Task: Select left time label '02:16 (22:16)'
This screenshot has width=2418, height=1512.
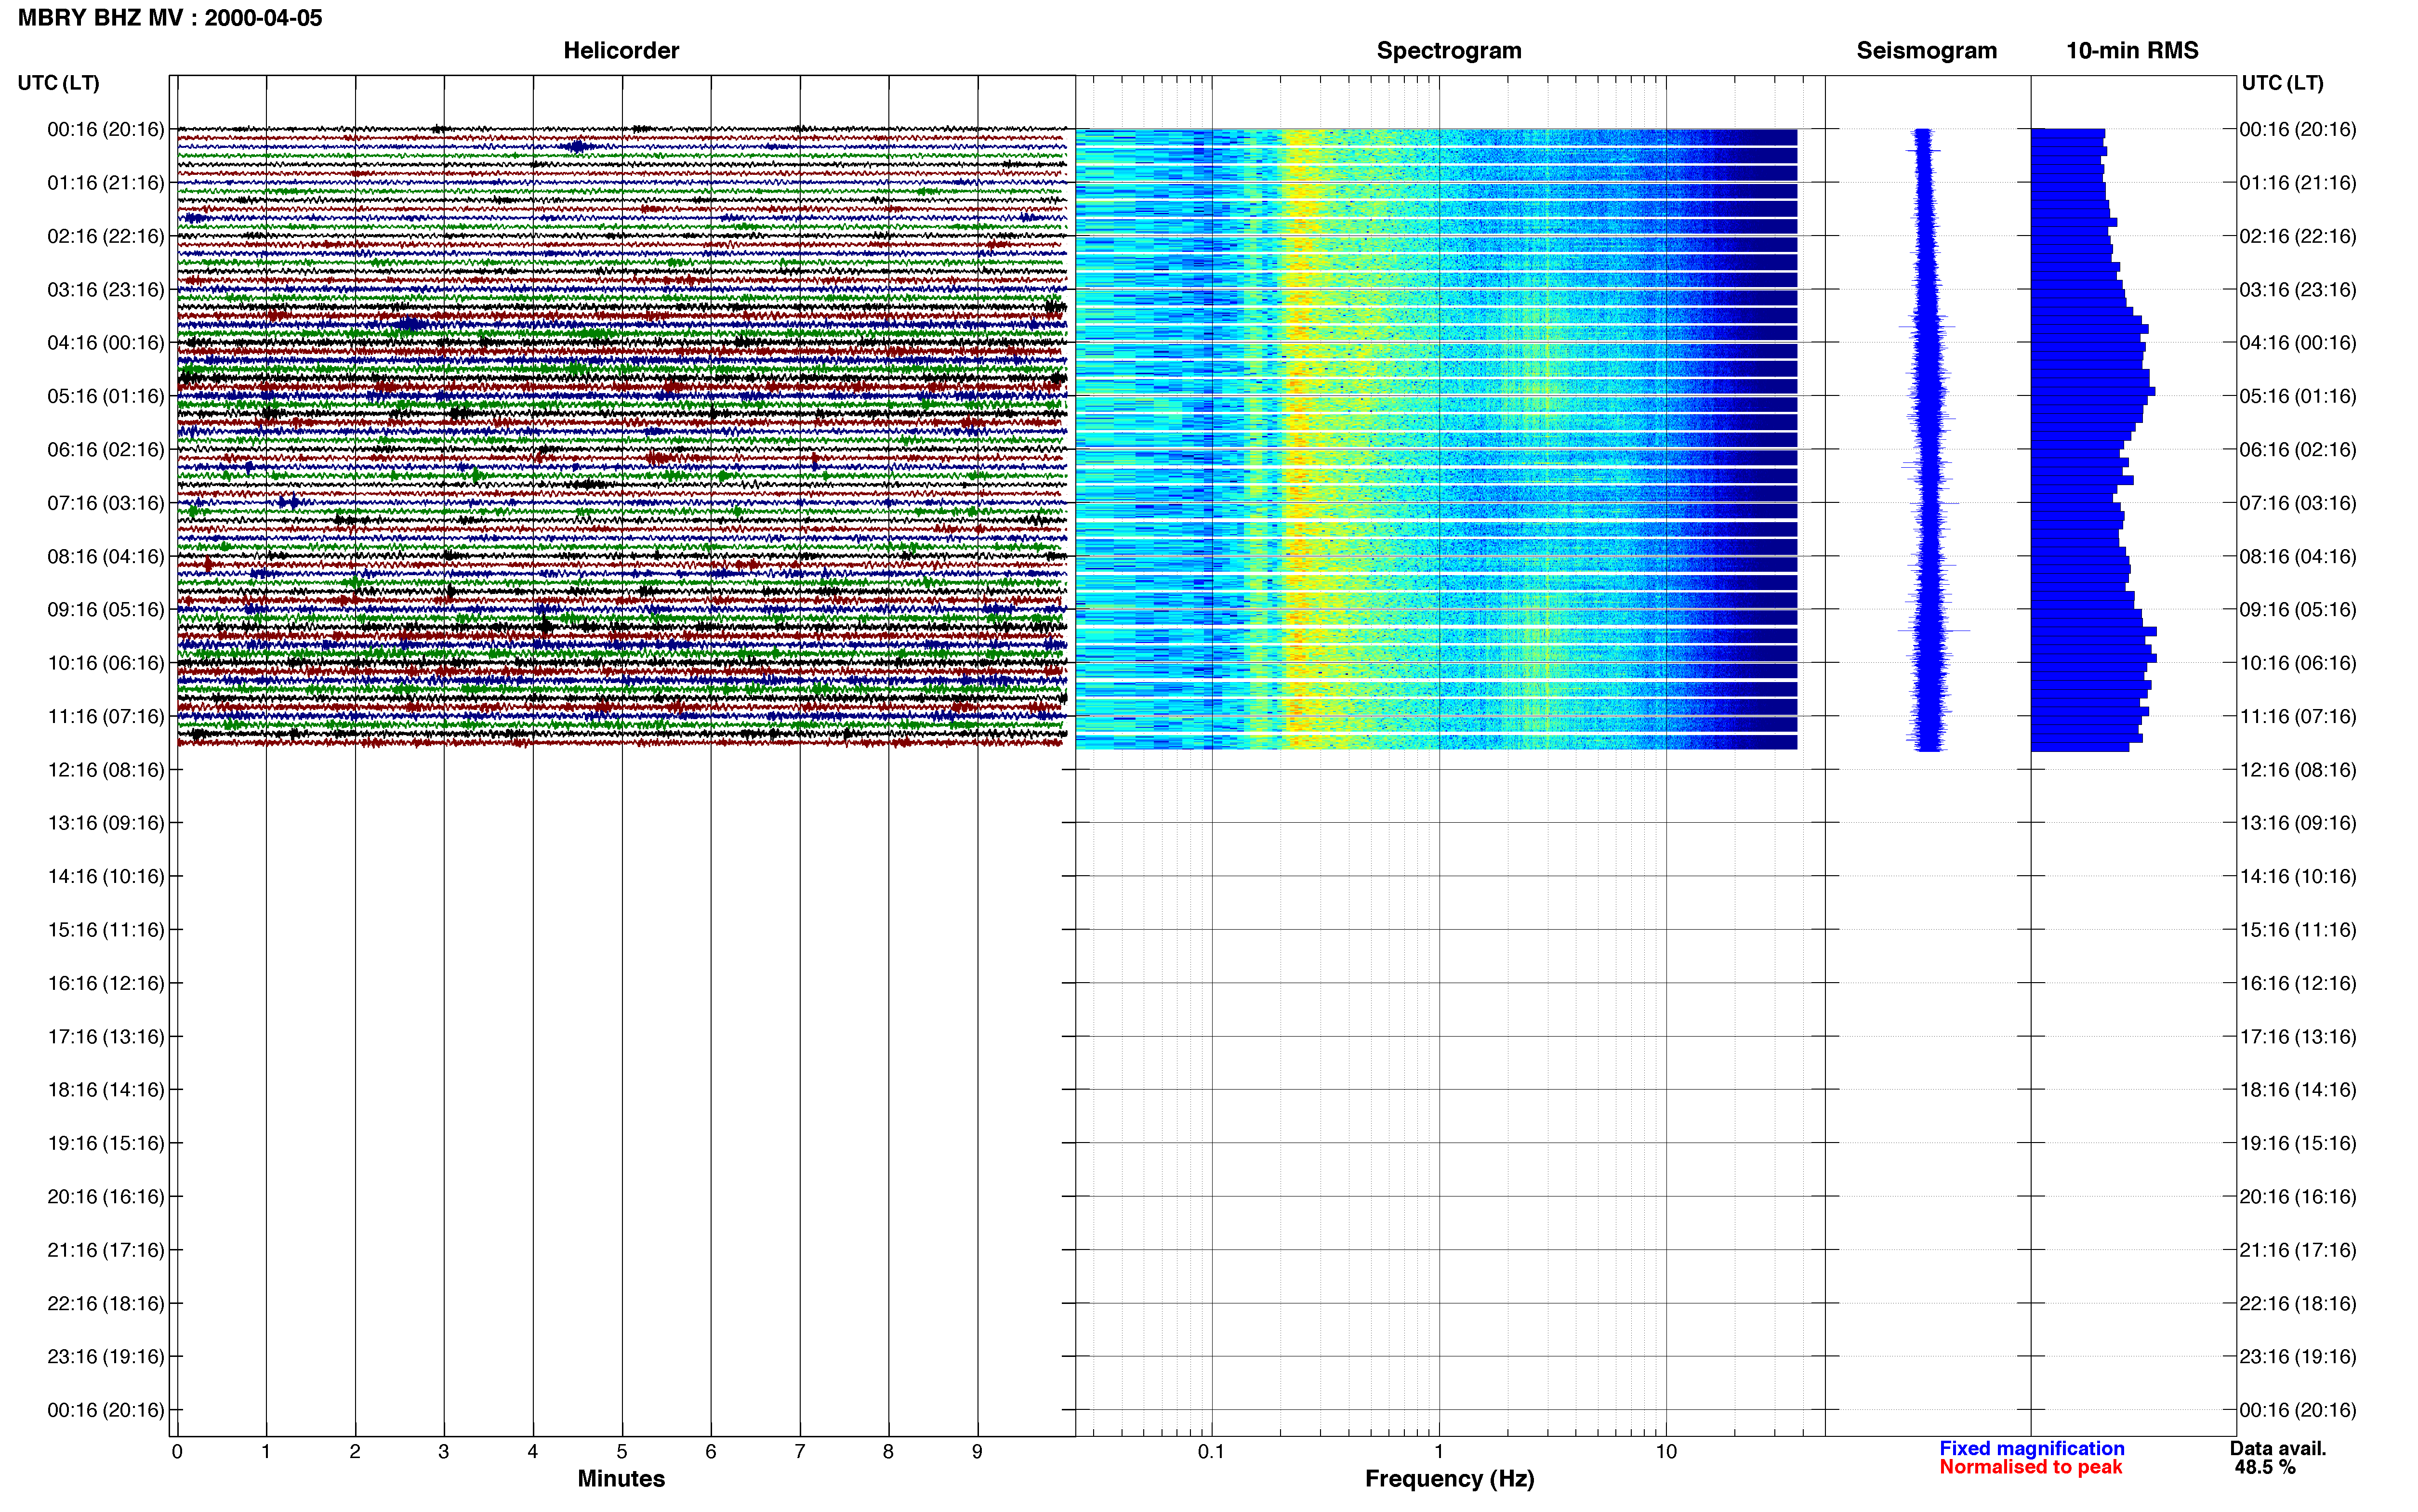Action: point(106,236)
